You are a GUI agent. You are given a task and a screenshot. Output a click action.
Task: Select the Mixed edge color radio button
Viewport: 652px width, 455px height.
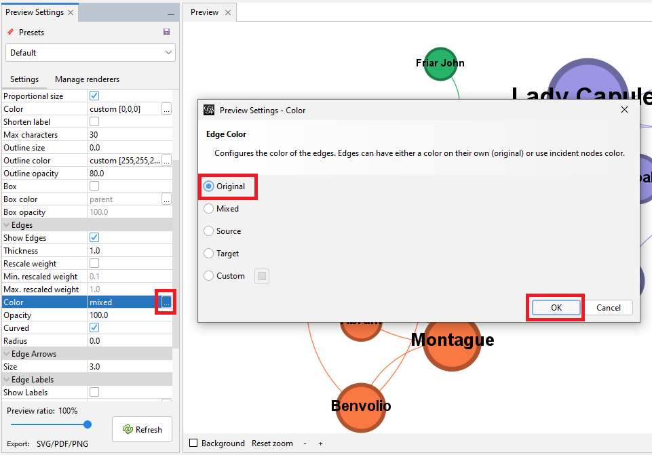pos(210,208)
